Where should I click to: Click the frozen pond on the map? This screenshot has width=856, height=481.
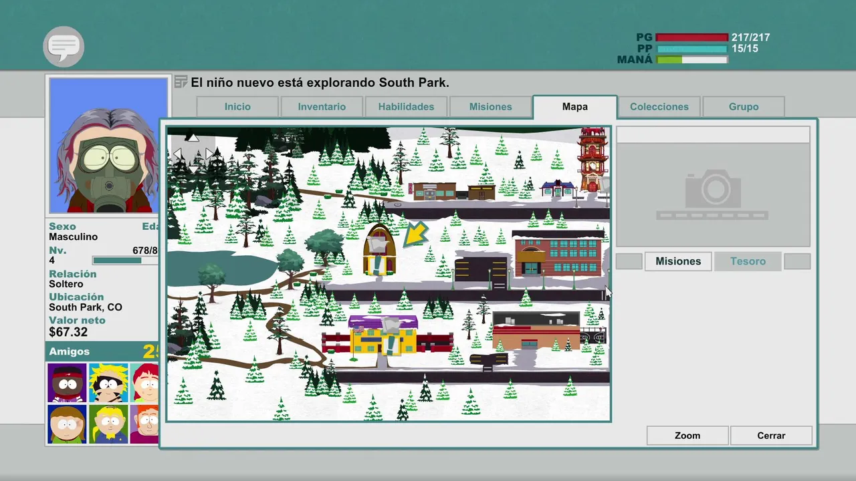point(221,269)
